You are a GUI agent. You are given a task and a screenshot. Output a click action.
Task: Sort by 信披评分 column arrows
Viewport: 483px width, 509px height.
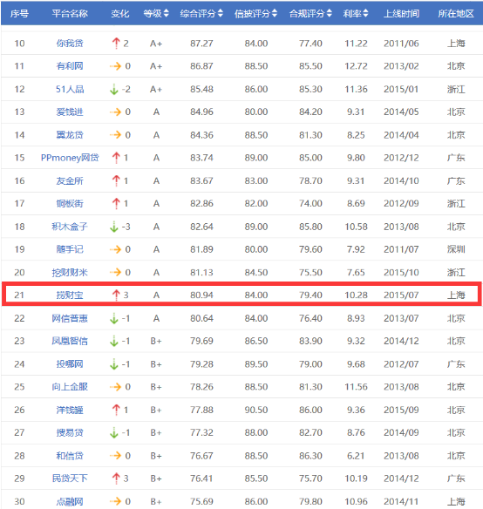[x=275, y=13]
